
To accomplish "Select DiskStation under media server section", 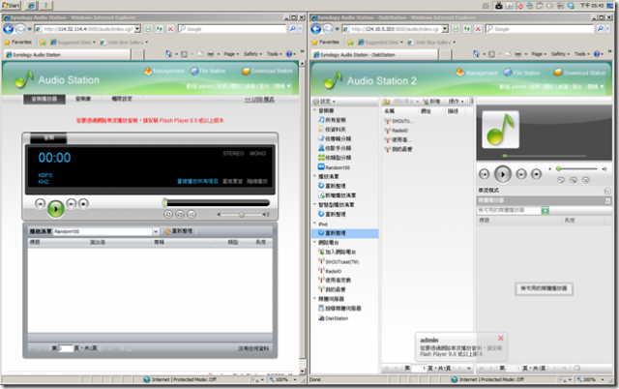I will click(333, 318).
